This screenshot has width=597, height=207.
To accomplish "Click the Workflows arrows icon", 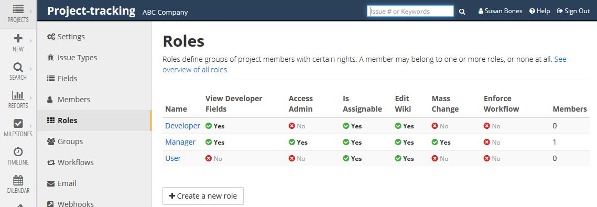I will click(51, 163).
